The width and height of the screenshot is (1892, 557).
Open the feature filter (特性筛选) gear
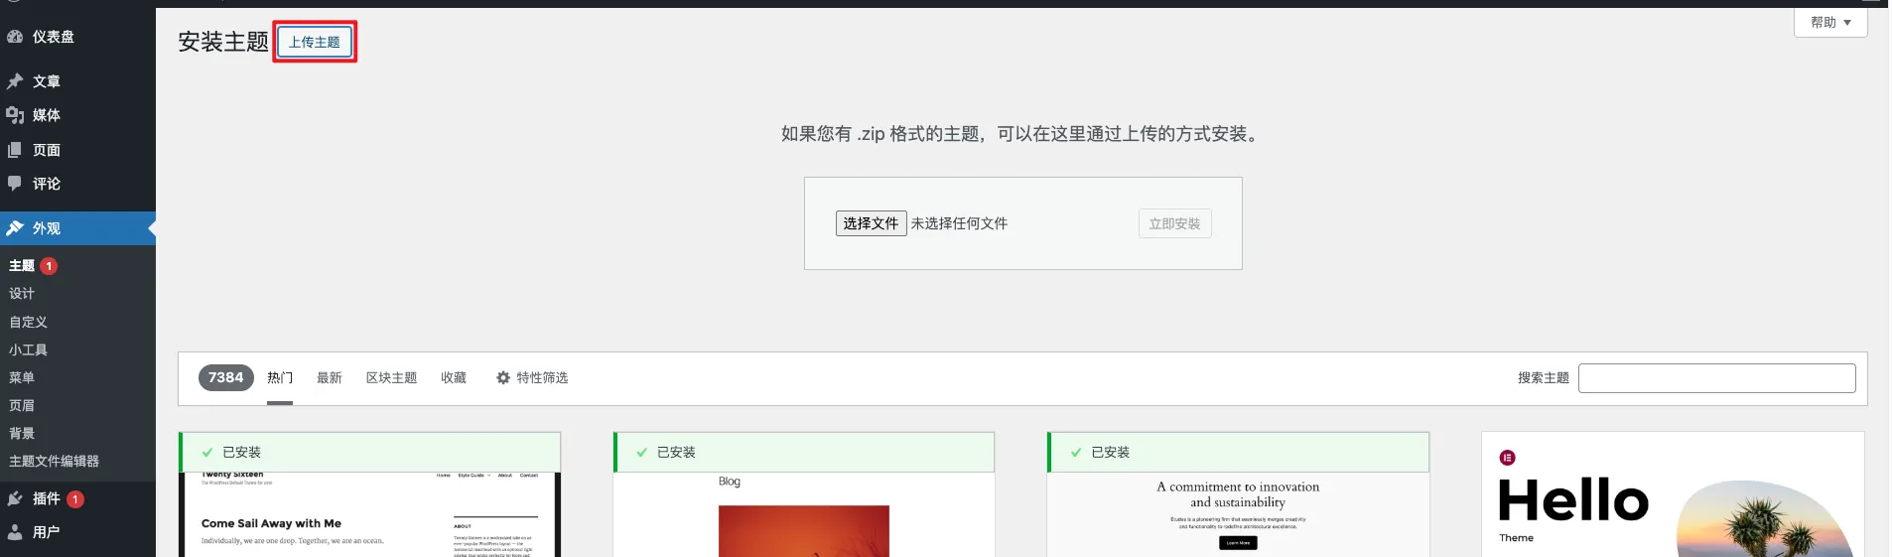click(x=503, y=378)
